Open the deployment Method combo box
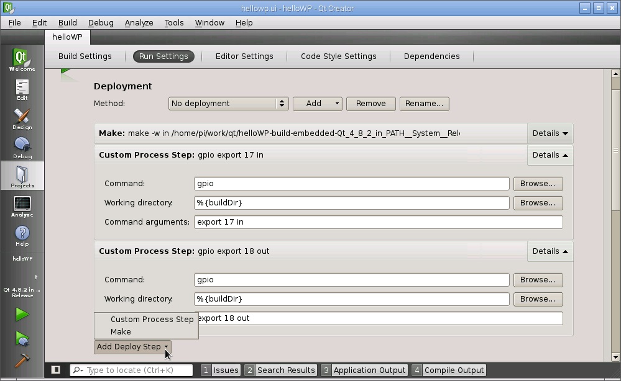The height and width of the screenshot is (381, 621). point(228,104)
